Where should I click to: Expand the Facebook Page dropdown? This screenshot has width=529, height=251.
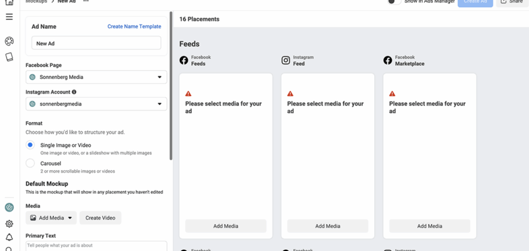click(x=96, y=77)
